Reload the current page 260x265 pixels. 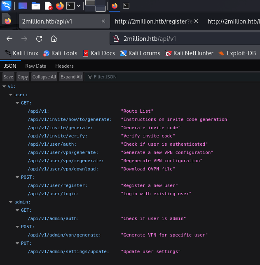tap(39, 39)
